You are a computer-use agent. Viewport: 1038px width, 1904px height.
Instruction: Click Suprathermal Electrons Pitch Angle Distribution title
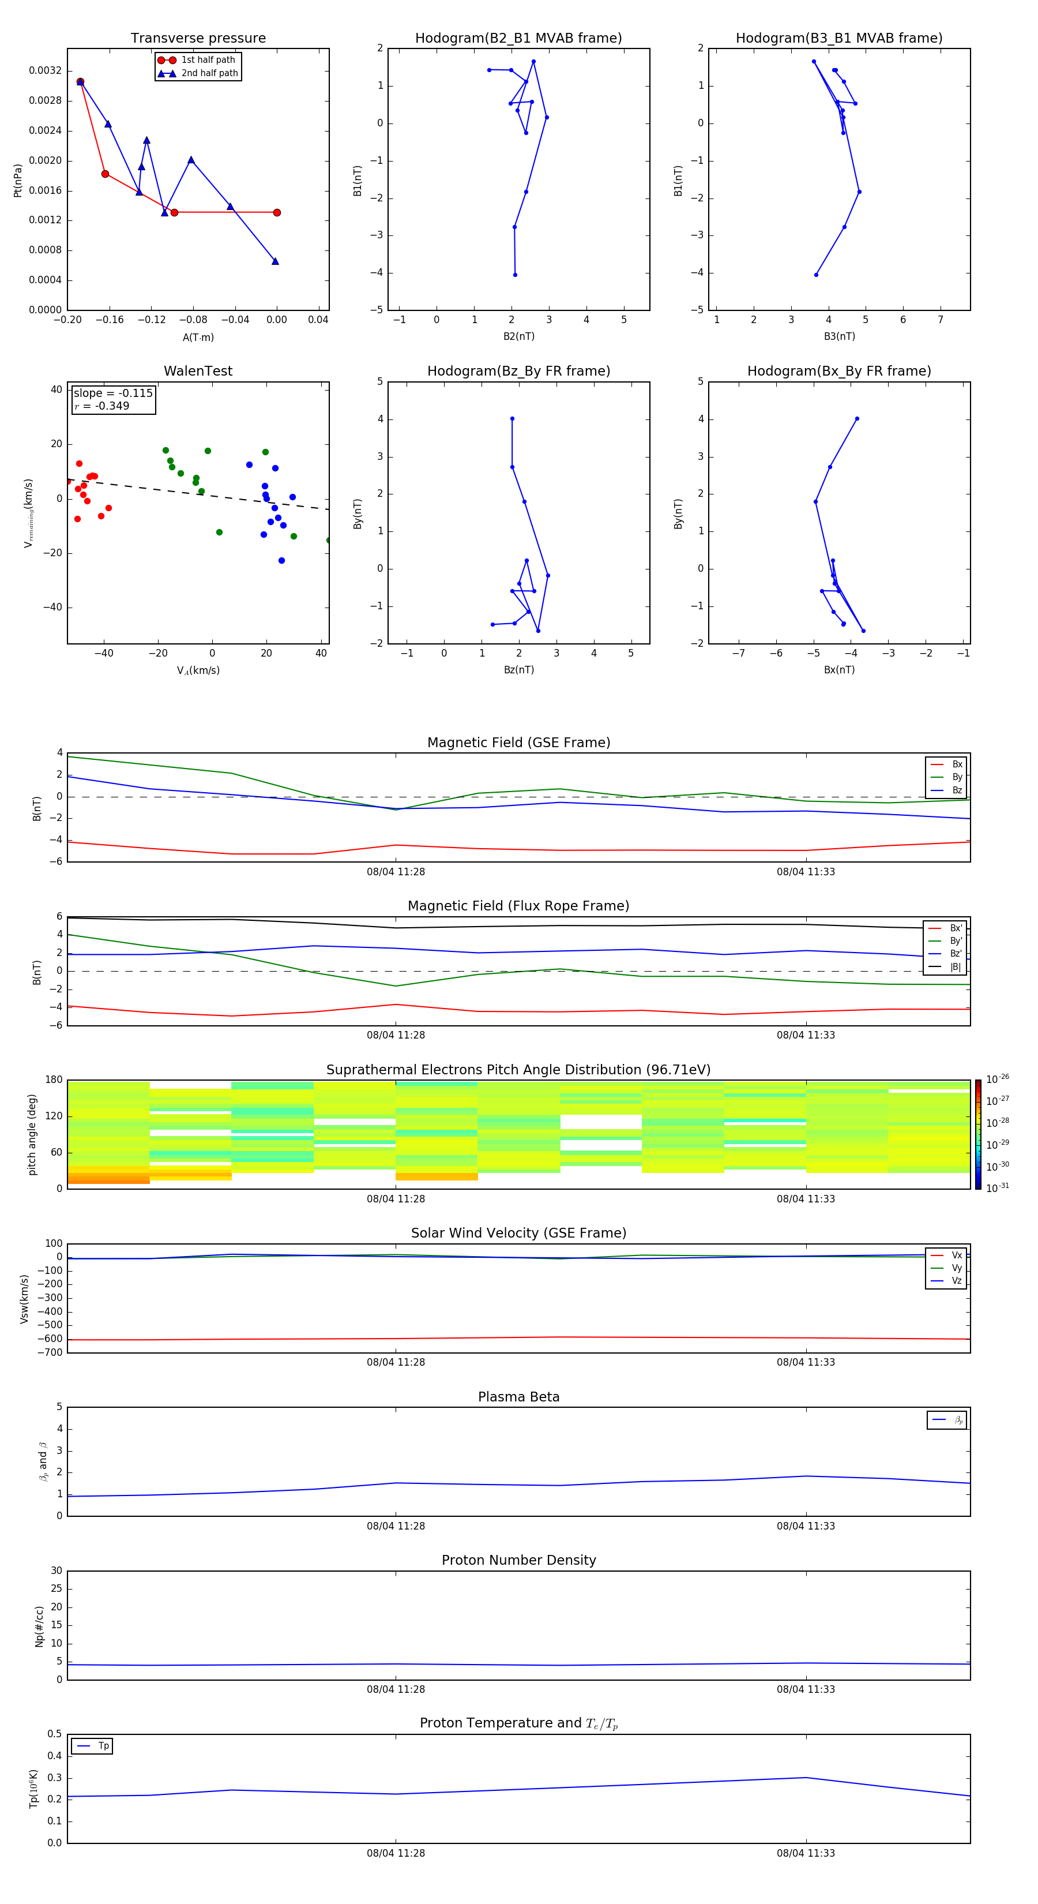coord(518,1070)
